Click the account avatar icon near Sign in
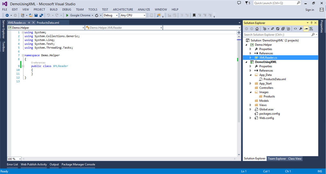 (322, 10)
